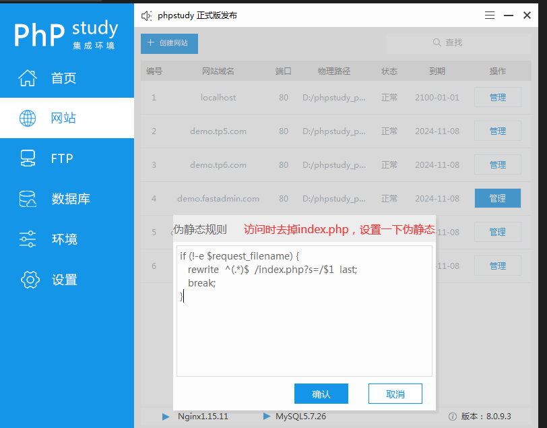Click the PhP study logo
This screenshot has height=428, width=547.
[x=66, y=34]
